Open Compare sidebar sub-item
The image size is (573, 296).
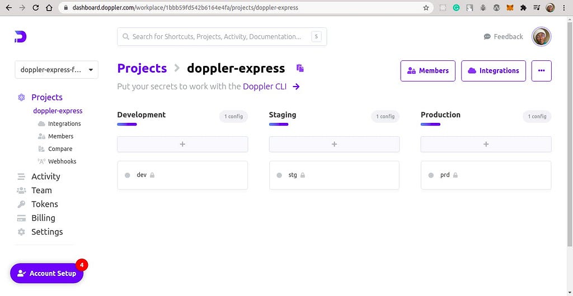(60, 149)
